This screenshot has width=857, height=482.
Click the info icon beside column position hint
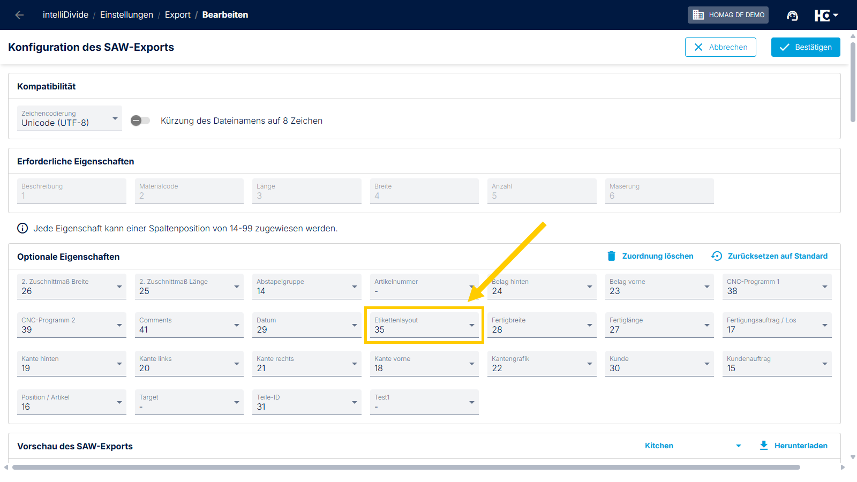pyautogui.click(x=22, y=228)
